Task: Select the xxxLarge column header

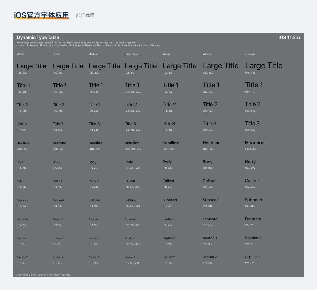Action: (250, 54)
